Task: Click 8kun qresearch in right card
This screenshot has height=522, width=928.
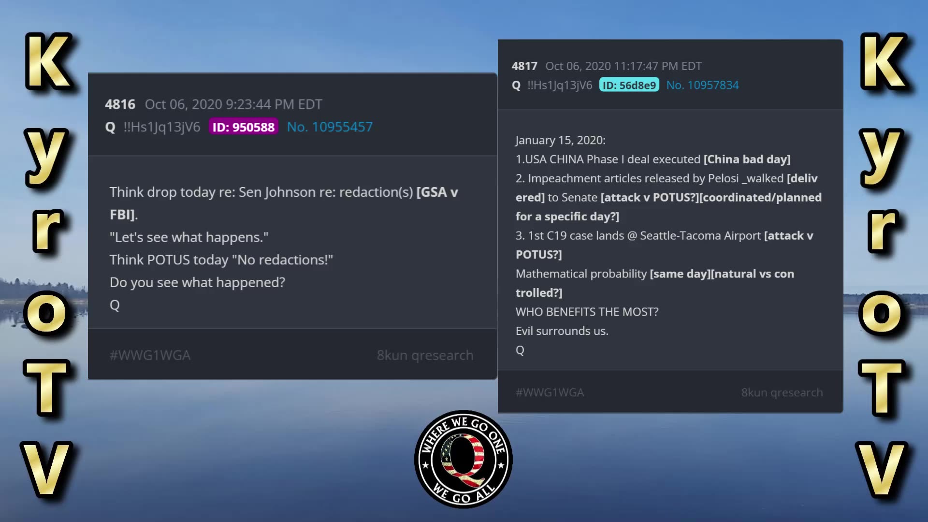Action: [x=782, y=392]
